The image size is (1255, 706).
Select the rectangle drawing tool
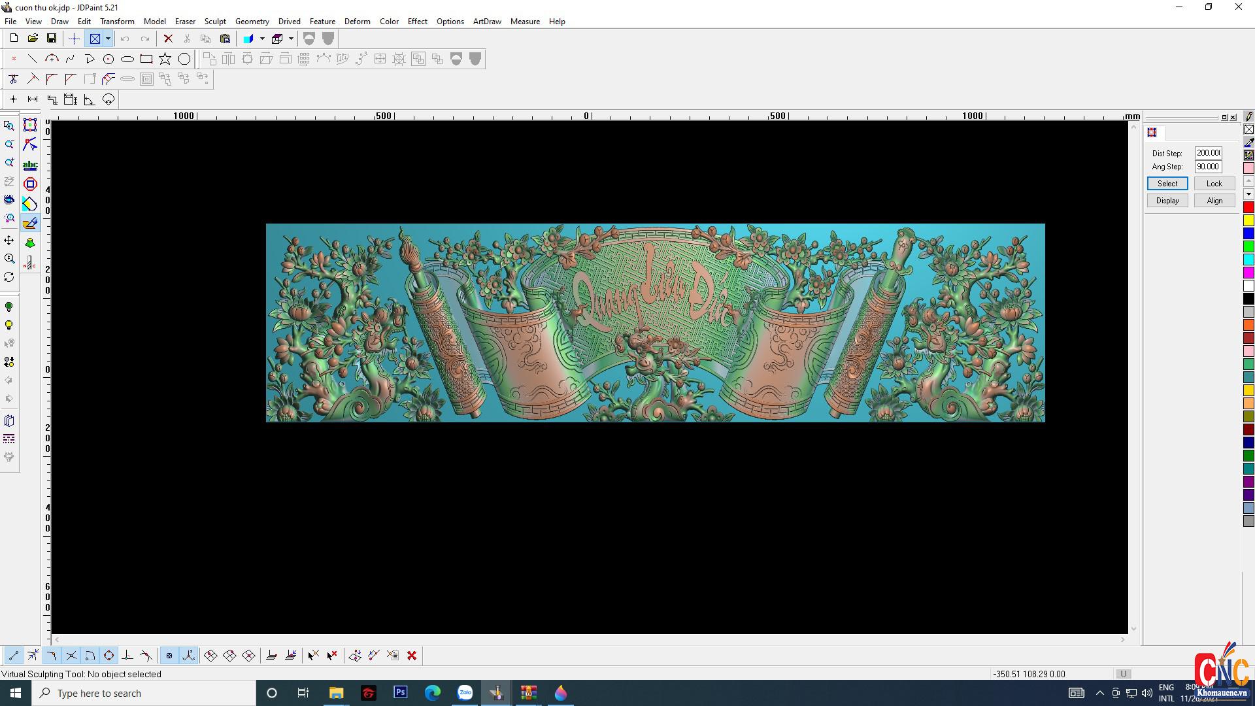146,59
